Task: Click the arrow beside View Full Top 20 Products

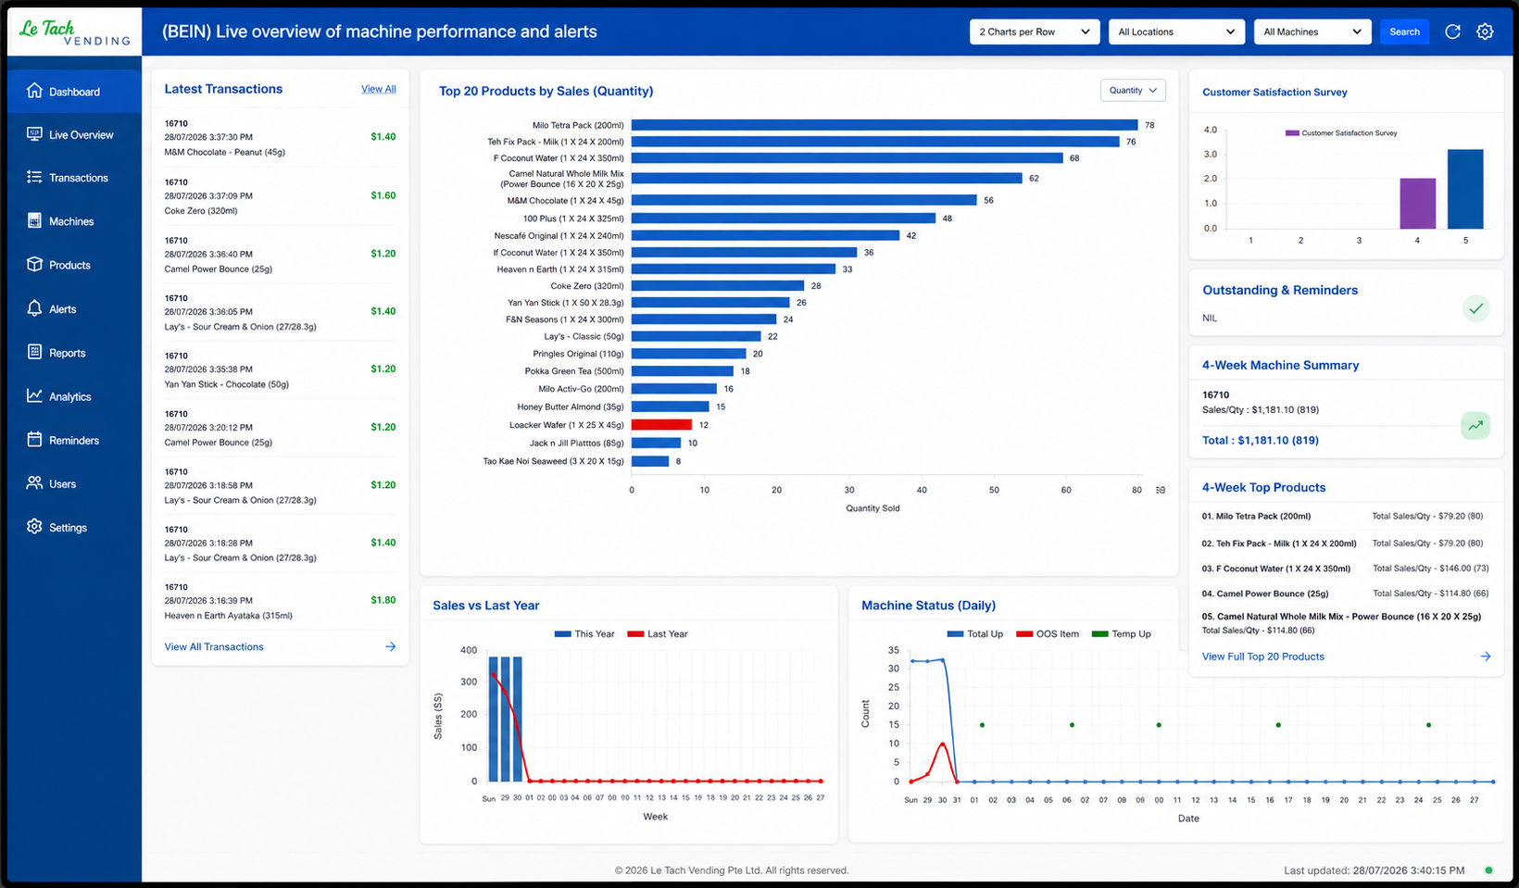Action: coord(1486,657)
